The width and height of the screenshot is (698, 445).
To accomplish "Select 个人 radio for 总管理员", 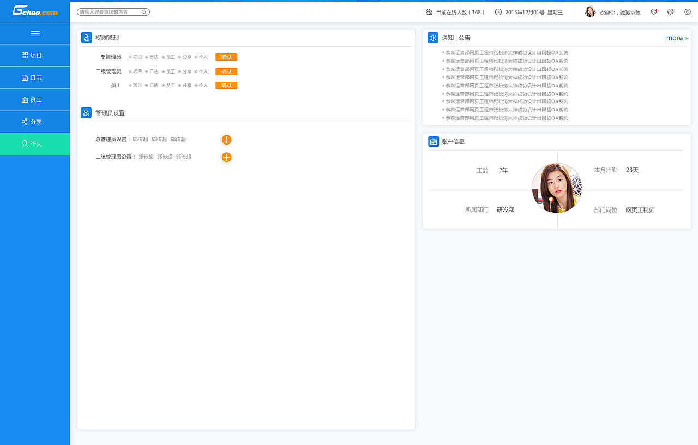I will pos(196,57).
